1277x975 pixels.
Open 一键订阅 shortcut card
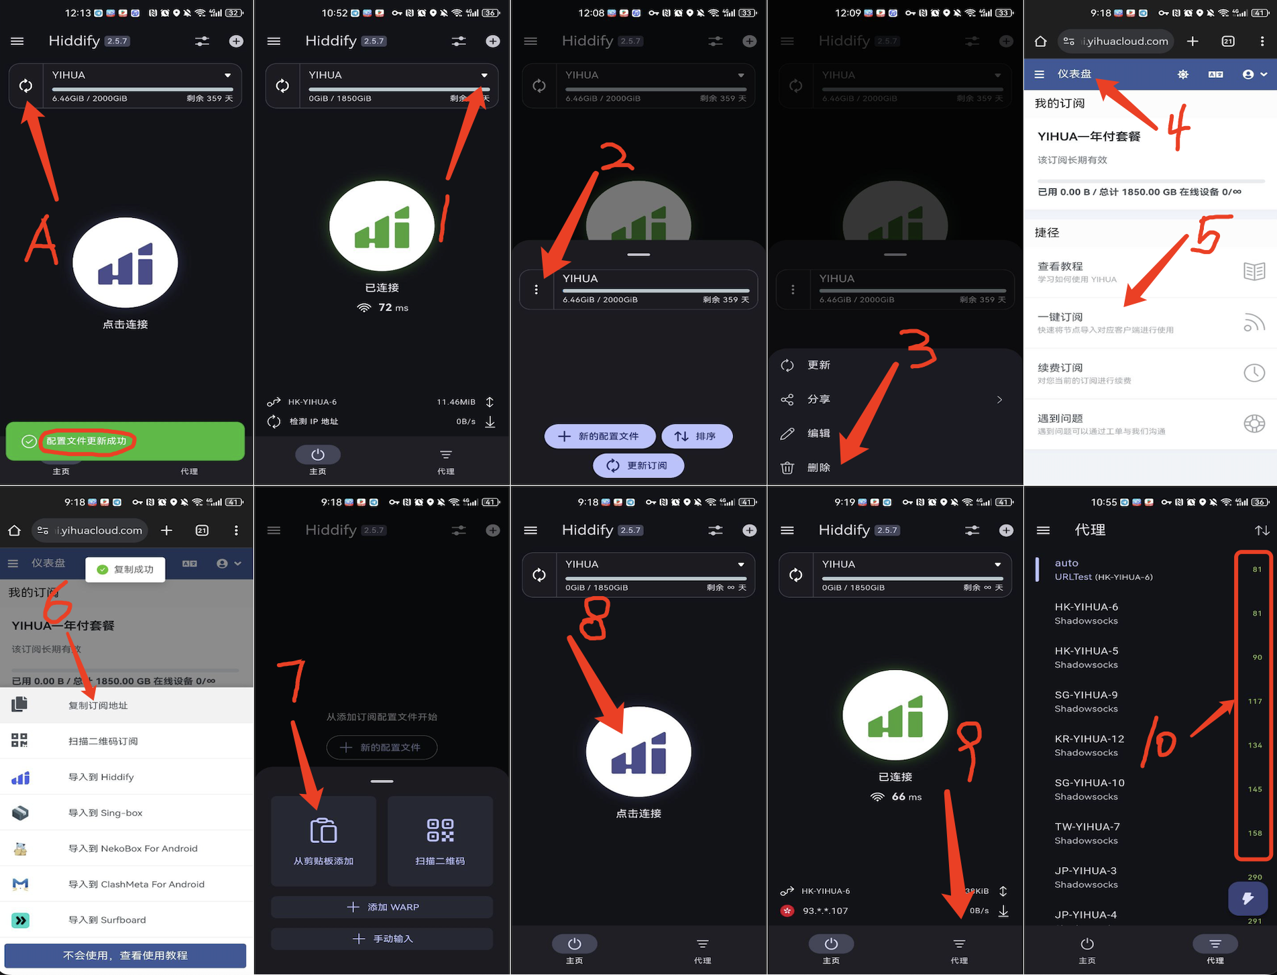click(1150, 323)
